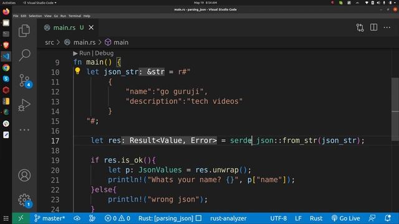The width and height of the screenshot is (399, 224).
Task: Click Visual Studio Code icon in the dock
Action: point(6,57)
